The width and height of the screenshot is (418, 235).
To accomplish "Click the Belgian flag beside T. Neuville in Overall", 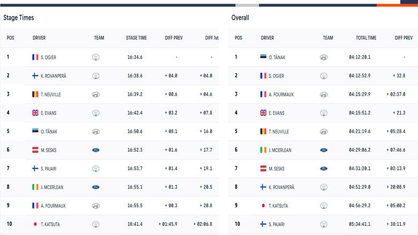I will click(264, 131).
